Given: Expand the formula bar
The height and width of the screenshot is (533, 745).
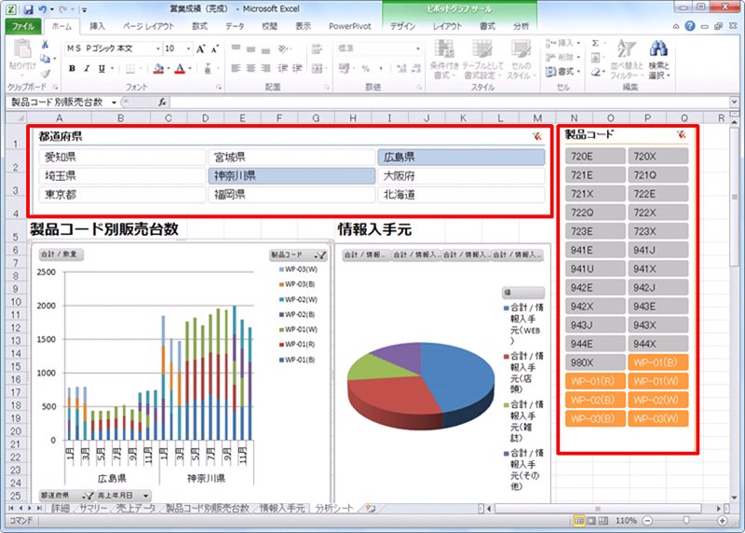Looking at the screenshot, I should coord(734,102).
